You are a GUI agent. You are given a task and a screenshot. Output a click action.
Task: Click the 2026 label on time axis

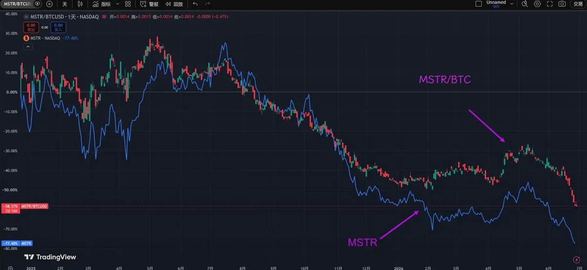click(399, 268)
